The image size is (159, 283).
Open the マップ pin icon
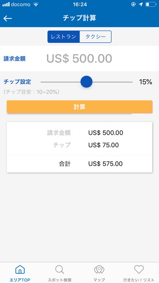99,270
